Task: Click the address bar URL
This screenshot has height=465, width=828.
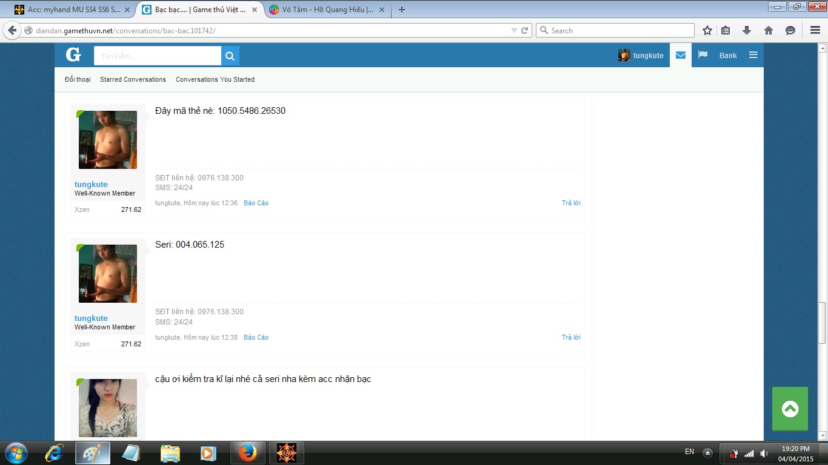Action: tap(125, 30)
